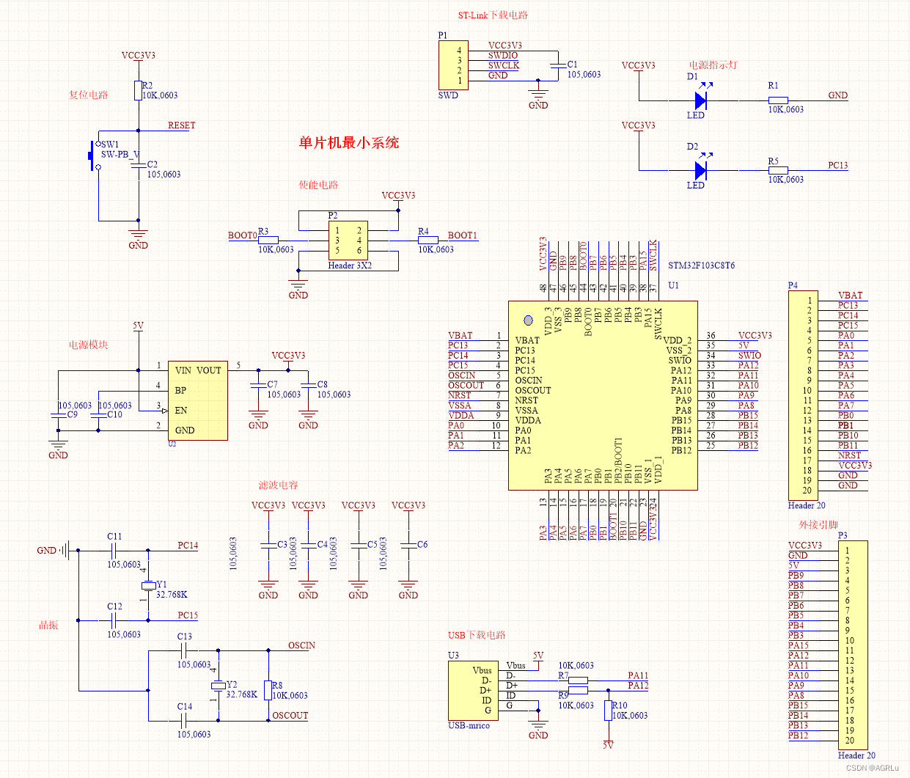The height and width of the screenshot is (778, 910).
Task: Click the PC14 net label beside C11
Action: (188, 546)
